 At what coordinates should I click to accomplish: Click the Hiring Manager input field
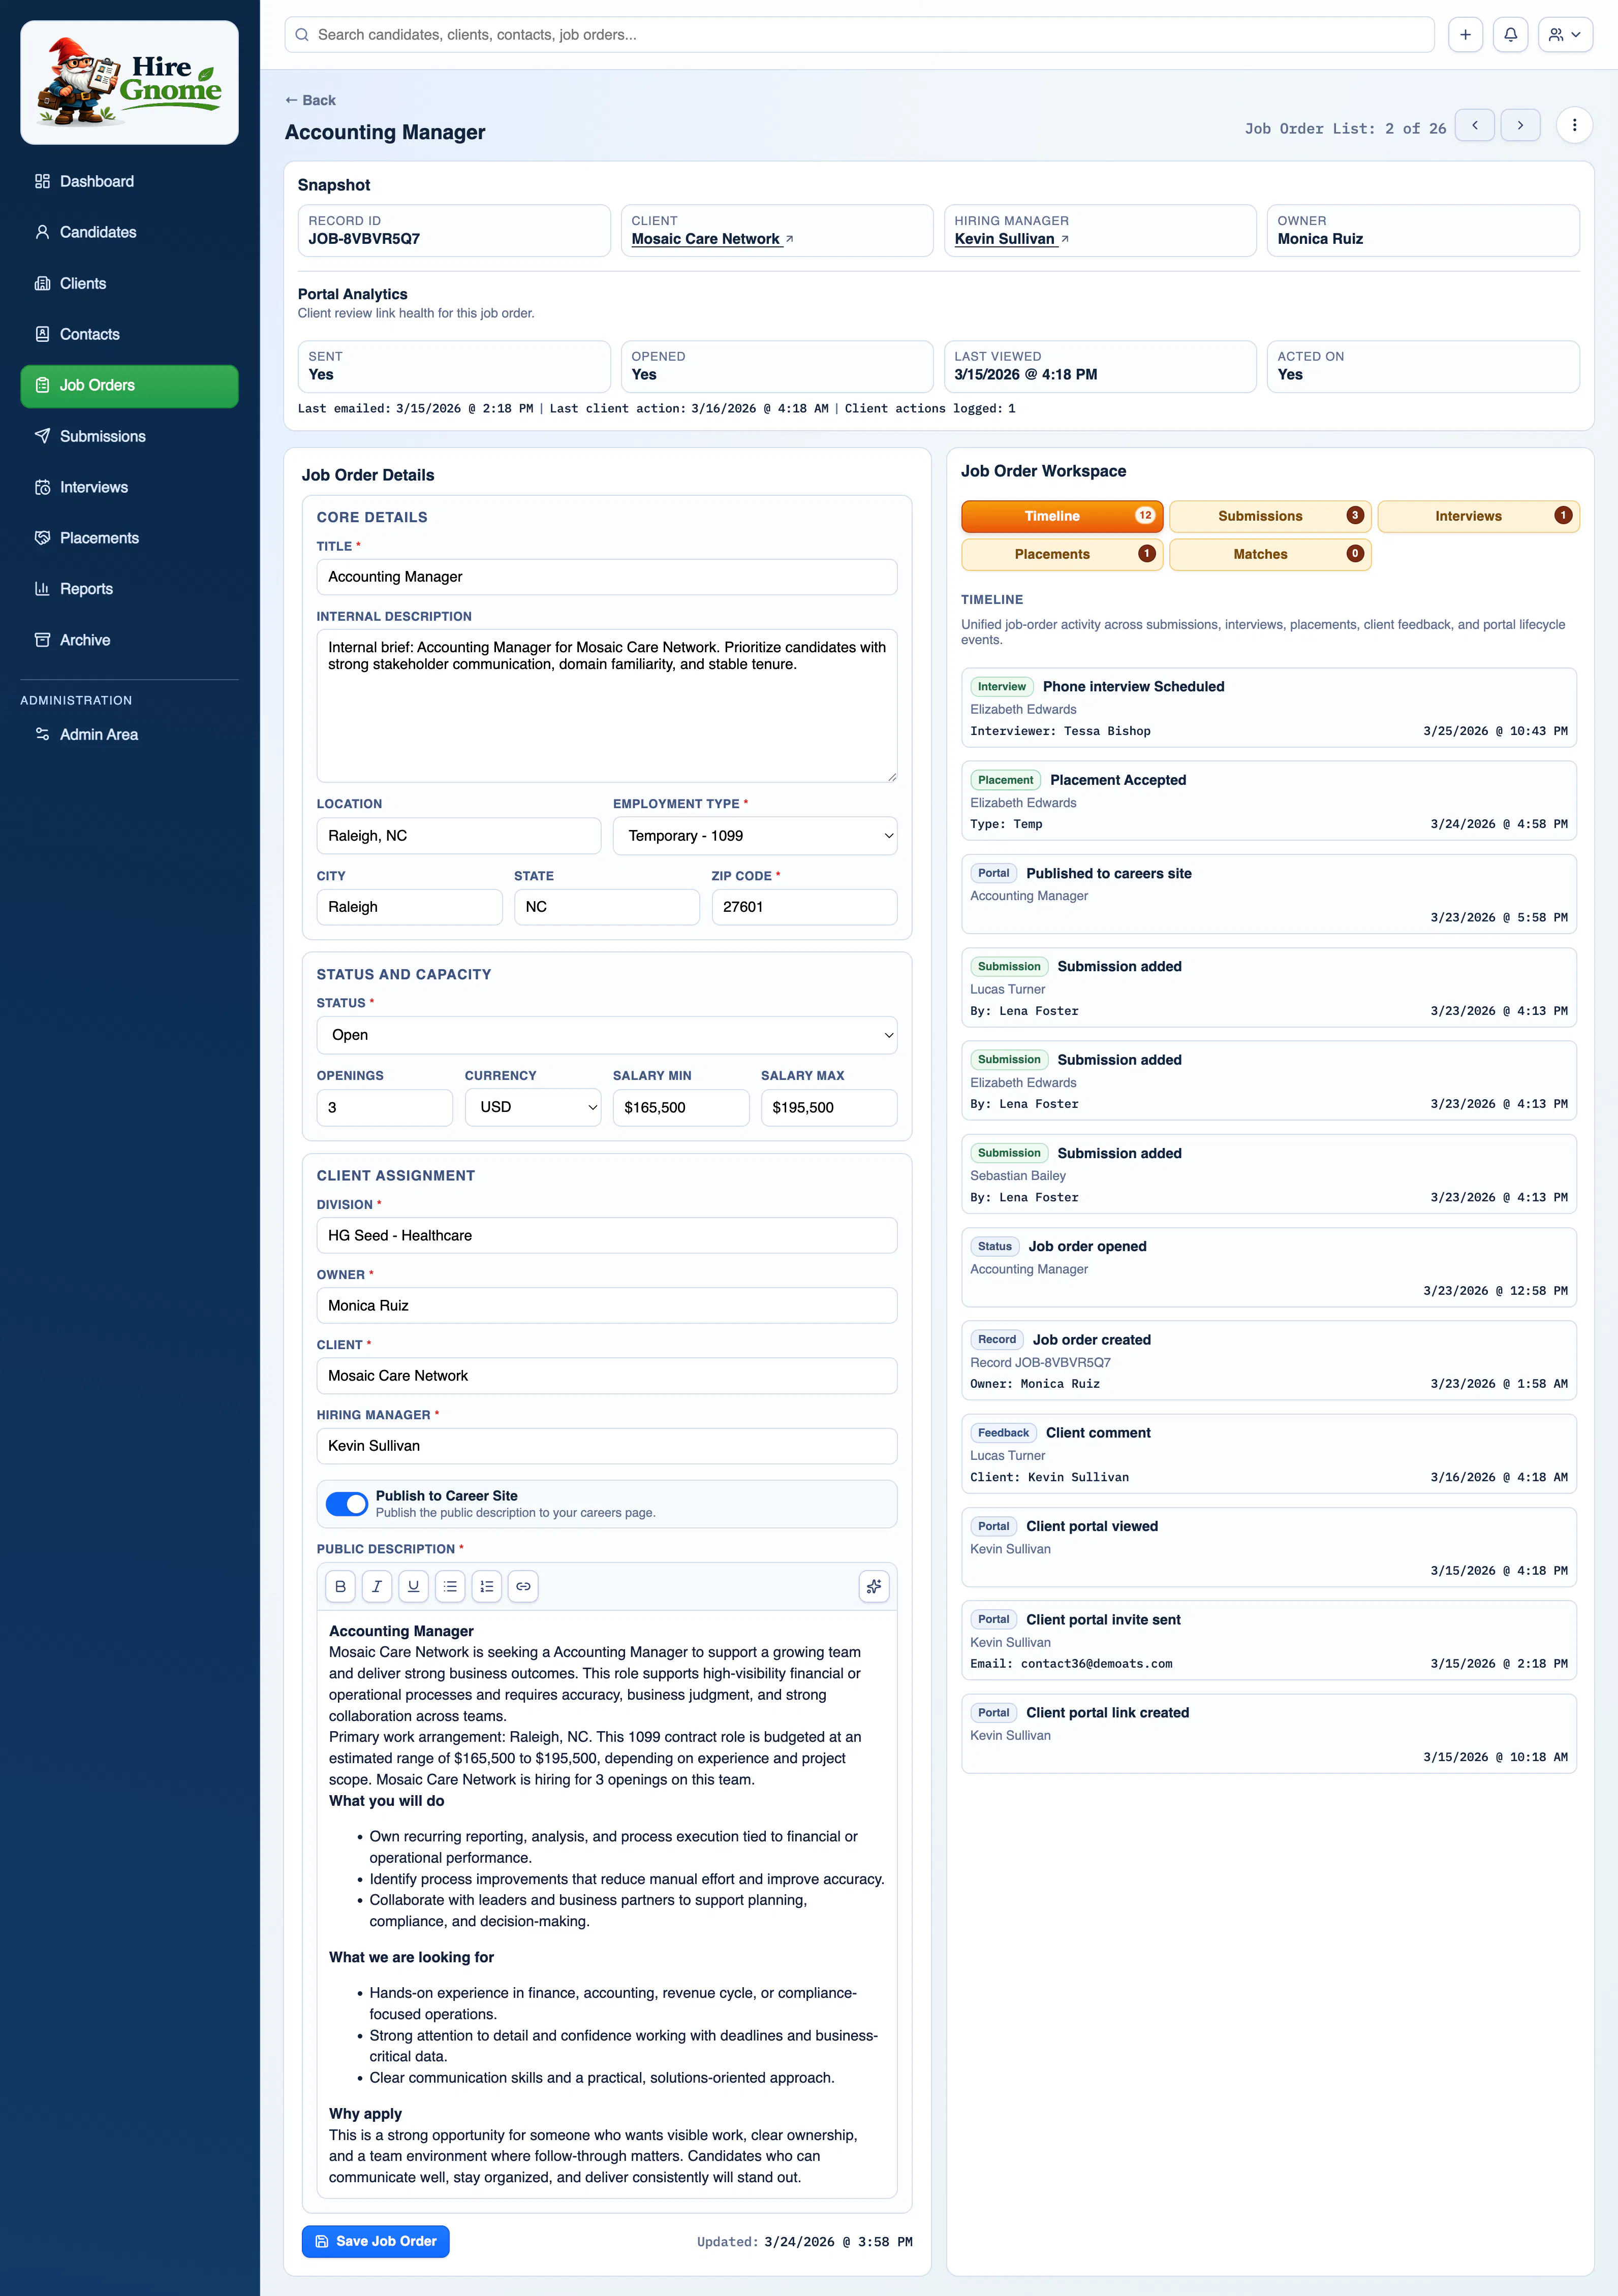click(606, 1446)
